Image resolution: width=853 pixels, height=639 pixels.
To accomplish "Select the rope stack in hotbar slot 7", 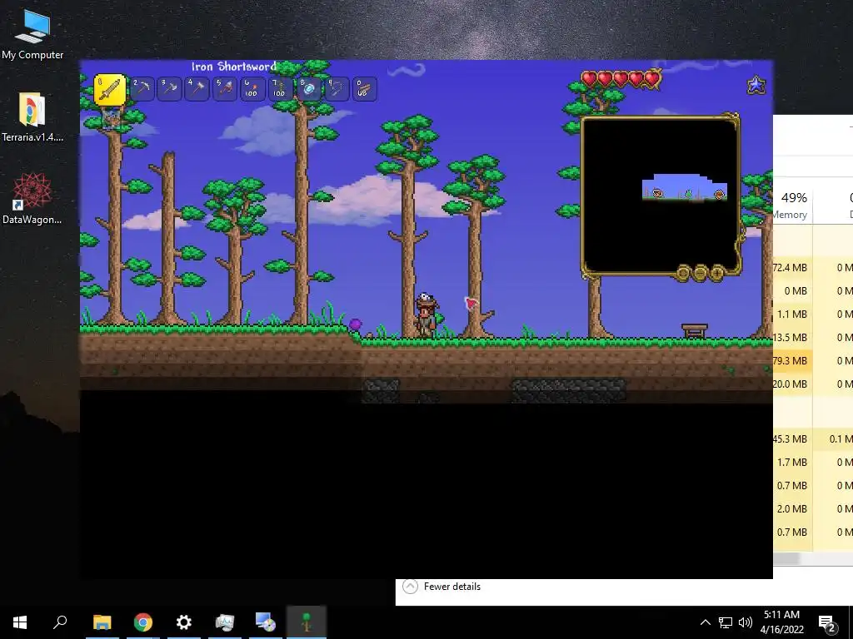I will tap(280, 88).
